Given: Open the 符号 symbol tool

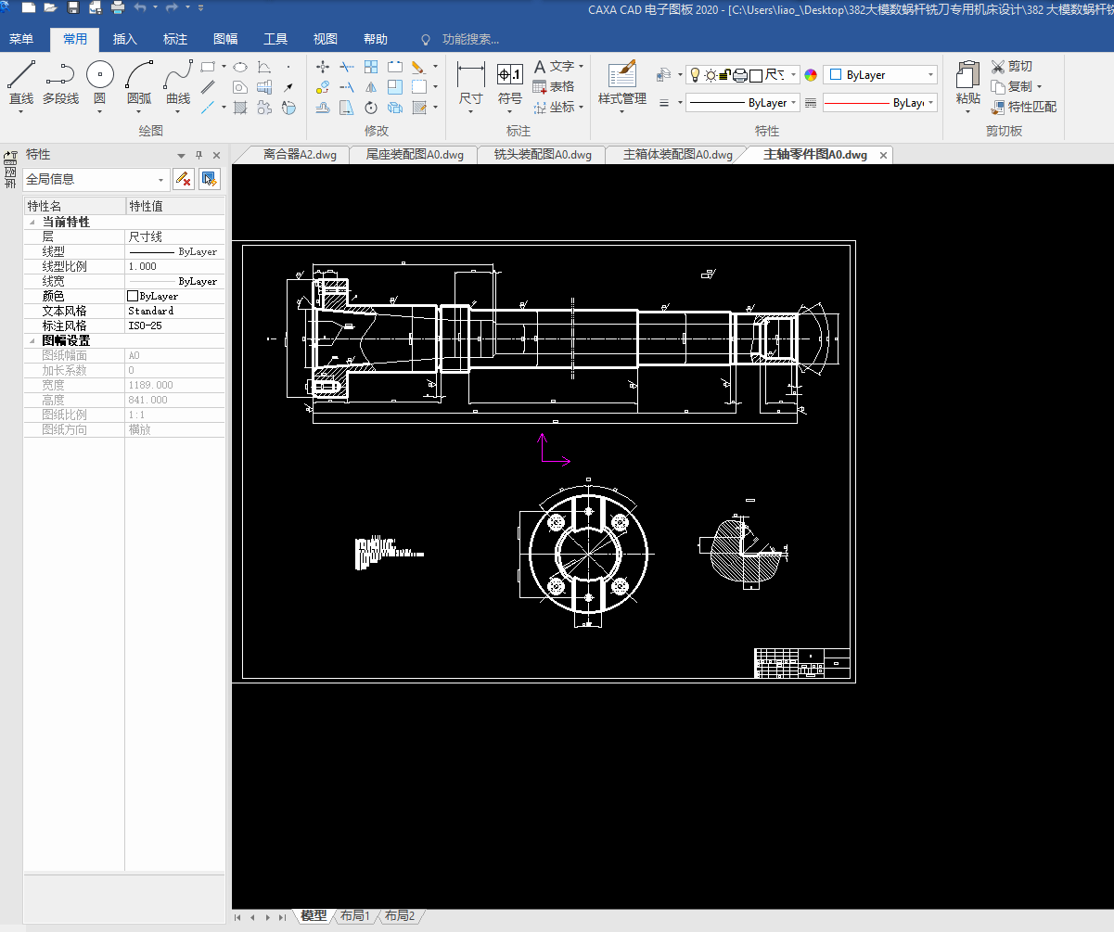Looking at the screenshot, I should pyautogui.click(x=510, y=83).
